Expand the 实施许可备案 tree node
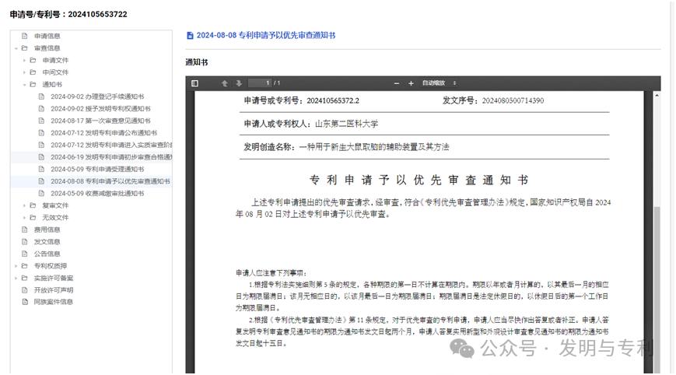 (16, 278)
